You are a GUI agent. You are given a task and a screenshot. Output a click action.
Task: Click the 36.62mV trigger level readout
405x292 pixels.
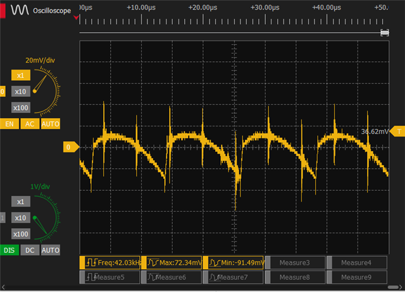(375, 131)
